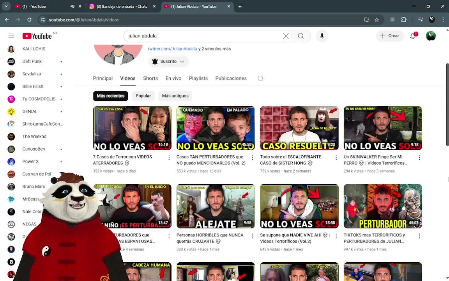Open browser three-dot menu
The height and width of the screenshot is (281, 449).
443,20
